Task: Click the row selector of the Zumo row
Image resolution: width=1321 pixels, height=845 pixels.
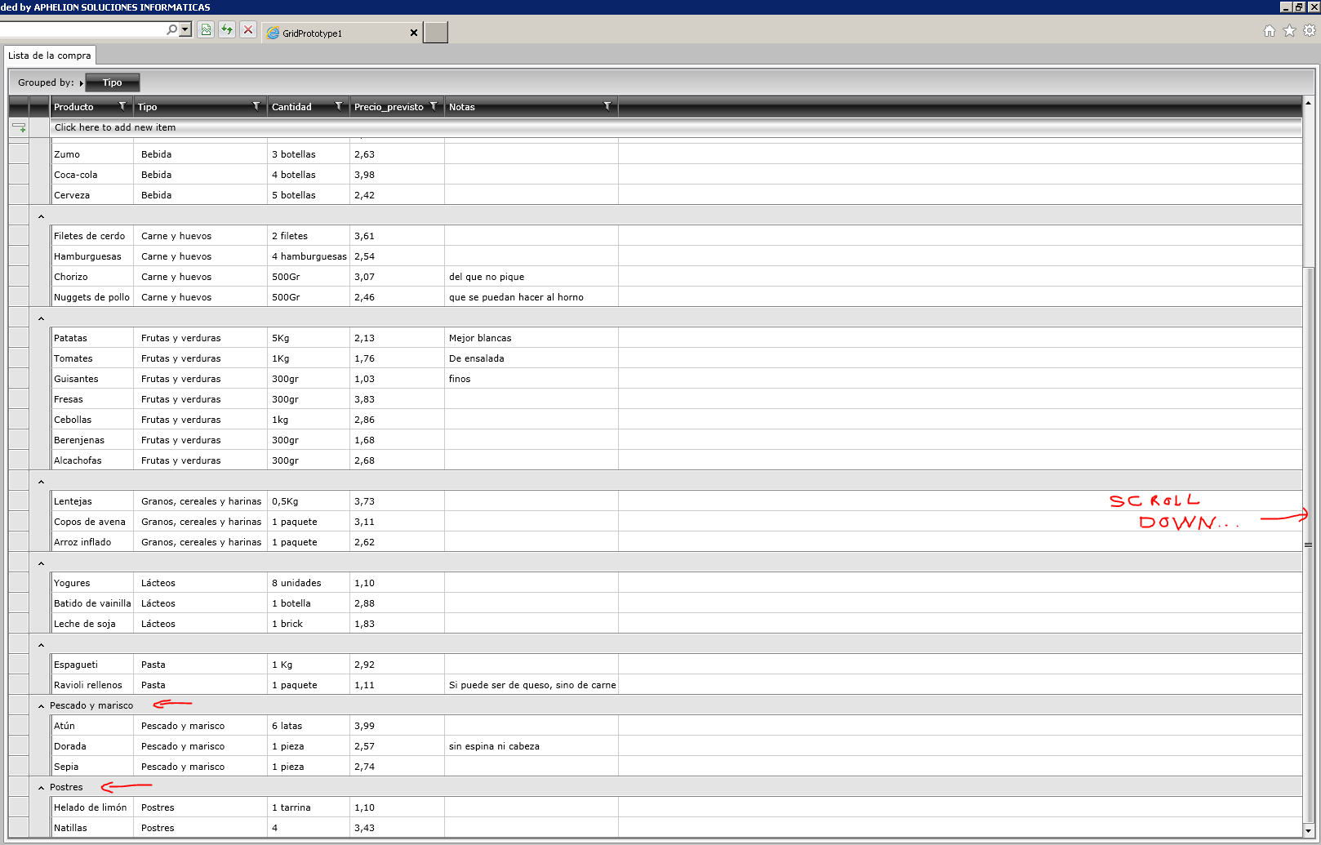Action: [x=19, y=153]
